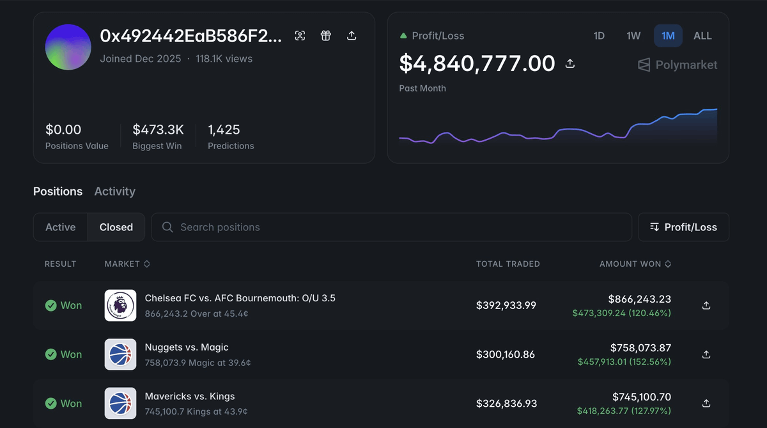Image resolution: width=767 pixels, height=428 pixels.
Task: Select the ALL time range
Action: pyautogui.click(x=702, y=36)
